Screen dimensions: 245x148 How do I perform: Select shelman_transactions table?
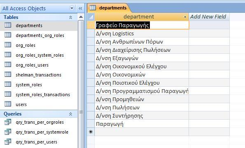coord(39,75)
